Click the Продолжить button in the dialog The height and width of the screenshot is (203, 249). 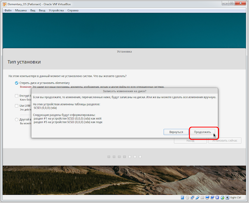(202, 132)
